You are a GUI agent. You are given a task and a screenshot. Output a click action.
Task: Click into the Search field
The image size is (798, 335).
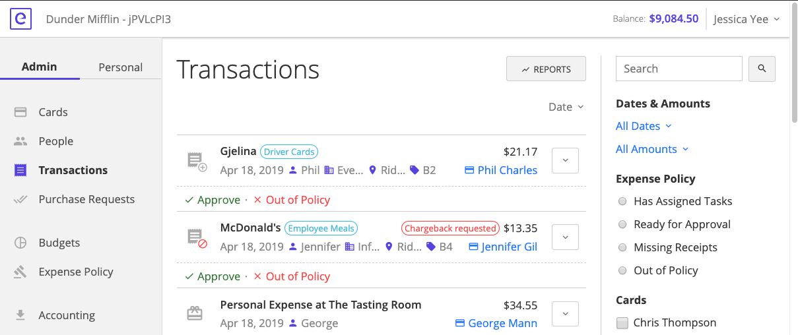point(679,69)
